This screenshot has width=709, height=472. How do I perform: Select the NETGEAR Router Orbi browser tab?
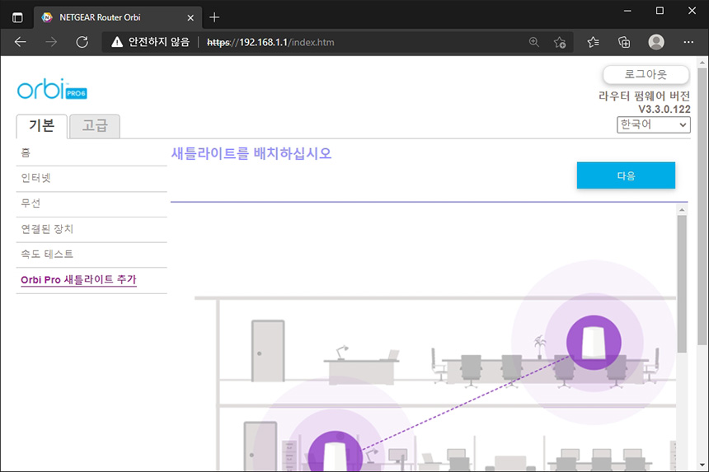(118, 17)
